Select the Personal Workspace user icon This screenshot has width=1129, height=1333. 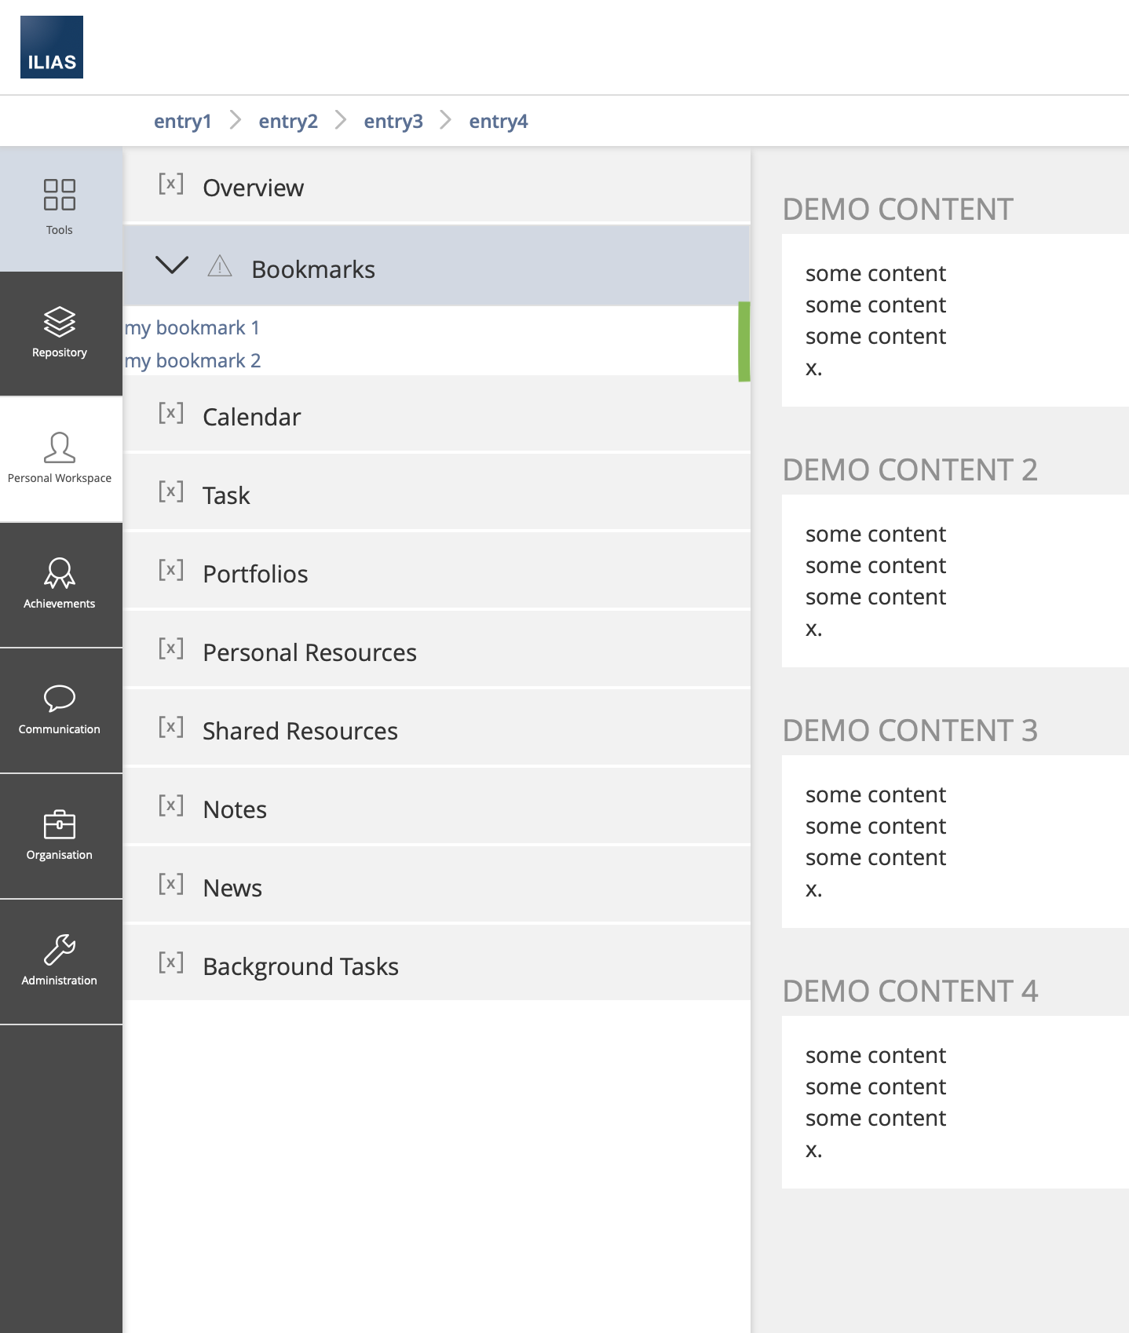60,447
